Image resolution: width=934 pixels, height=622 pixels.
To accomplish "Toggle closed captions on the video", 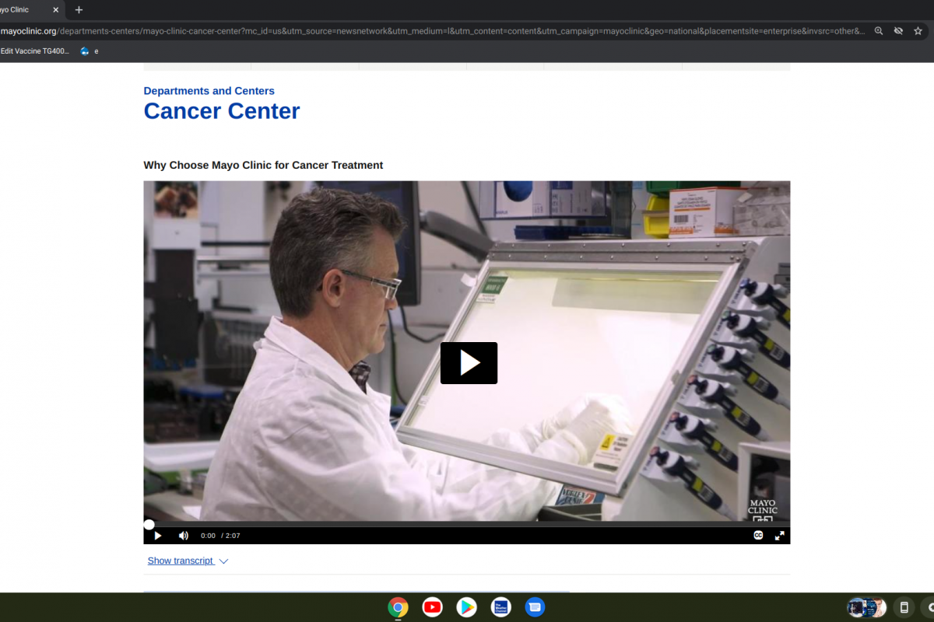I will click(758, 536).
